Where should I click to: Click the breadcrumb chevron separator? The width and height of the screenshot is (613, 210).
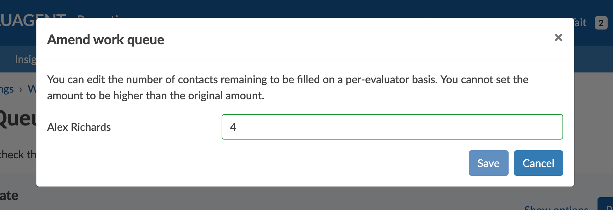(x=20, y=89)
